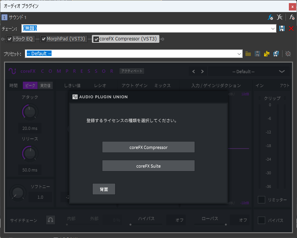
Task: Click the plug-in chain FX add icon
Action: (x=270, y=17)
